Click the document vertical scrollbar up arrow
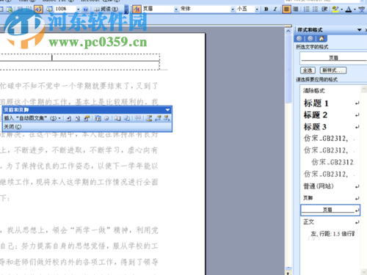The height and width of the screenshot is (275, 367). tap(288, 31)
